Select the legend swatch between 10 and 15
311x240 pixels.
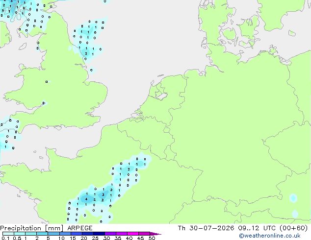click(x=65, y=234)
